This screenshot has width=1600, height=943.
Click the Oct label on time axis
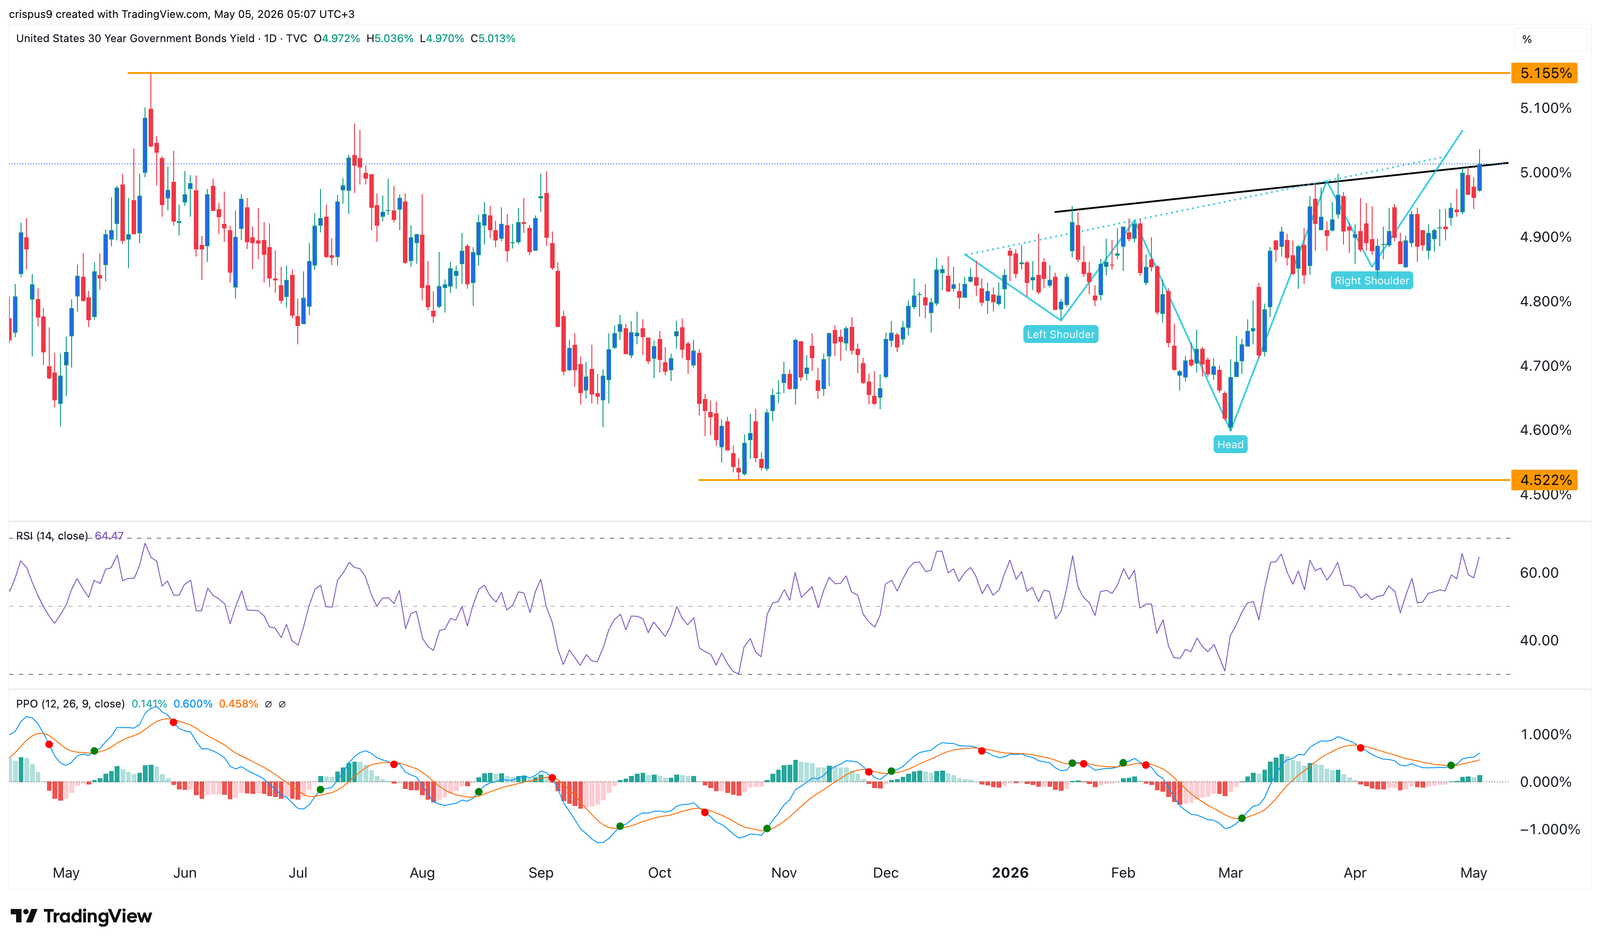[x=659, y=872]
